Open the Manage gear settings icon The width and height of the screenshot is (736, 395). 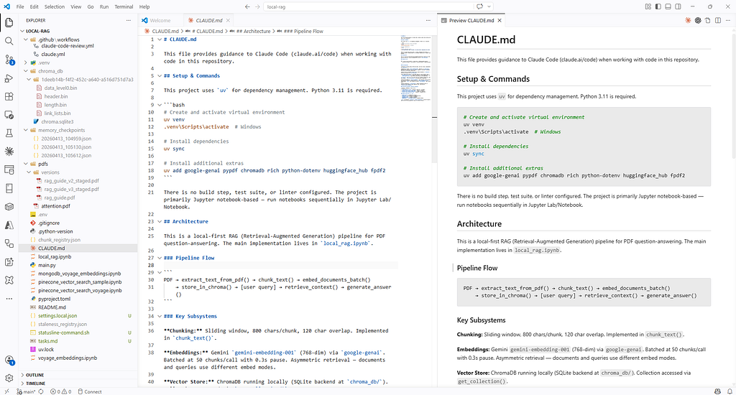9,378
